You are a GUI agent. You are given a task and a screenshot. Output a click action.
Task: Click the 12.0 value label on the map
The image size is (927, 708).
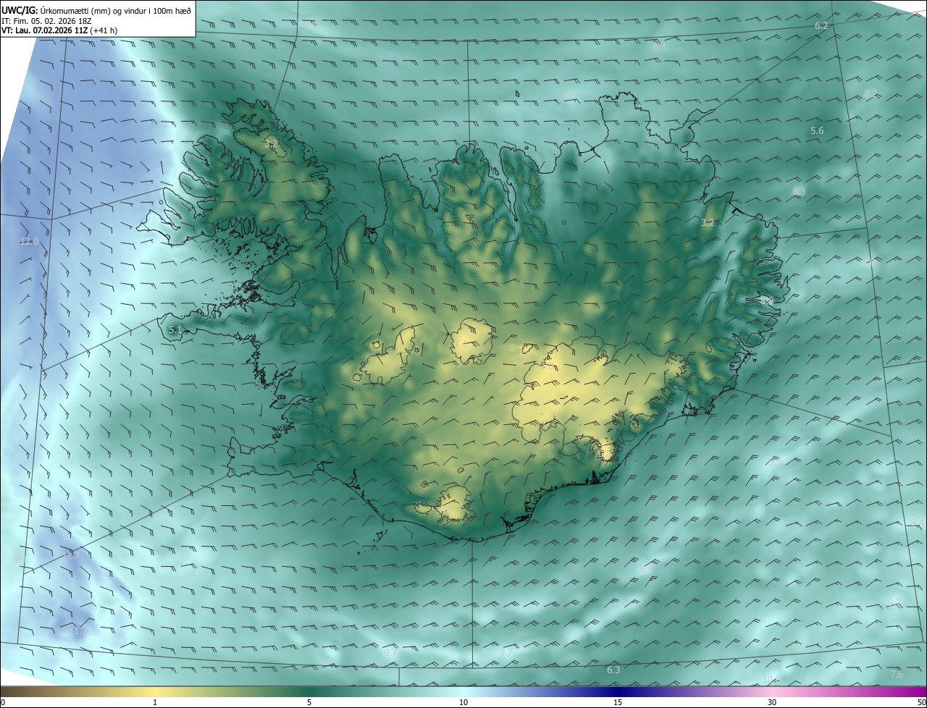click(x=29, y=242)
